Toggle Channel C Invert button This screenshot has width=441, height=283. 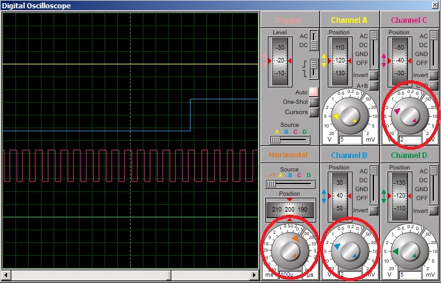pyautogui.click(x=433, y=75)
